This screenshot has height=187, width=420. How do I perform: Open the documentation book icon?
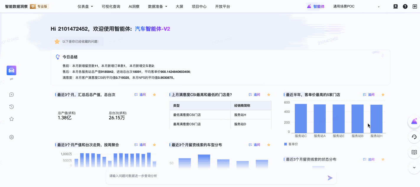coord(414,152)
